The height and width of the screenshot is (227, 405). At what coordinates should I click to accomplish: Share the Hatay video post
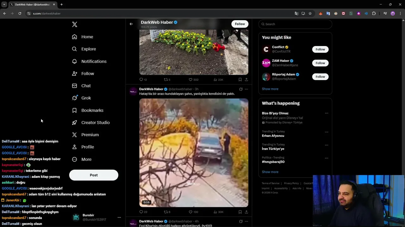click(246, 212)
